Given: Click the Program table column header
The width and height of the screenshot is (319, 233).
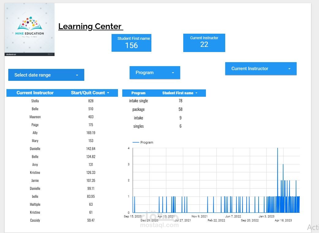Looking at the screenshot, I should click(x=138, y=93).
